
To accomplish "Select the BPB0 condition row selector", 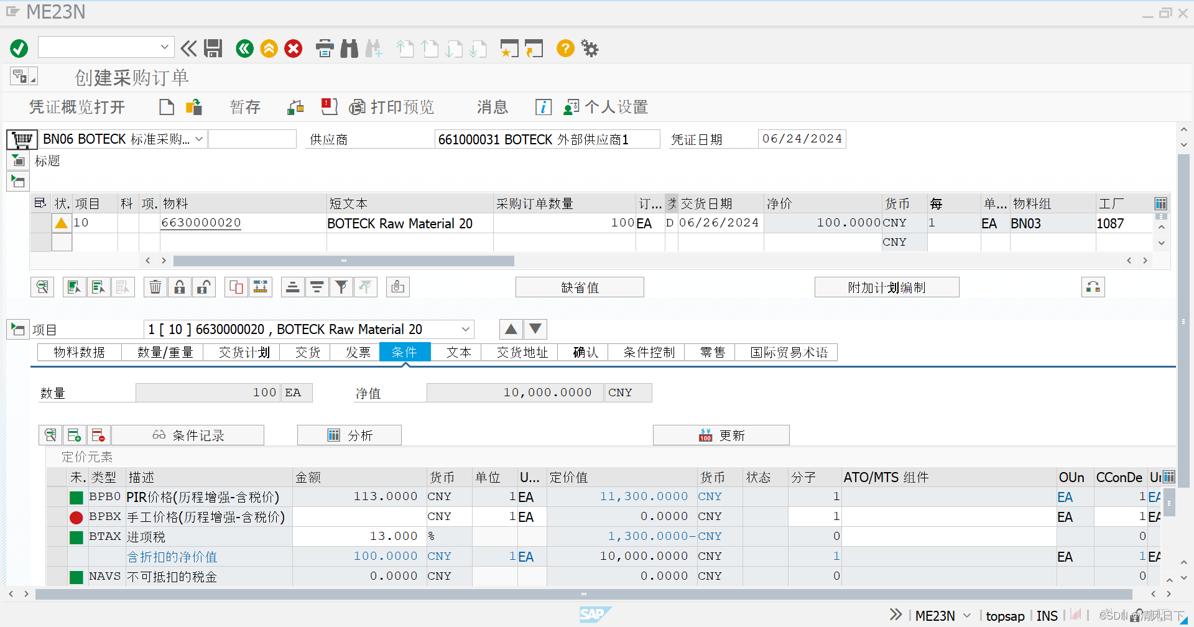I will 57,497.
